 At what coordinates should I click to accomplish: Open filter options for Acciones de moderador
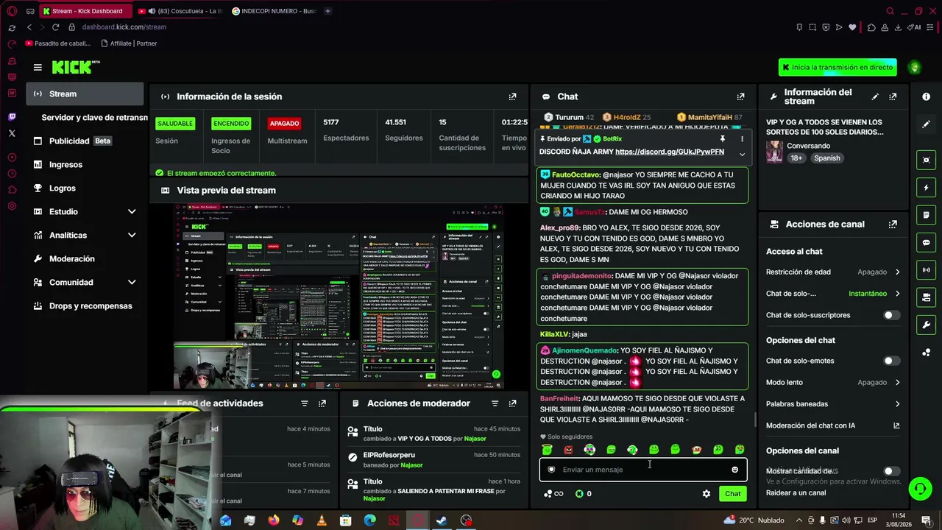(495, 403)
